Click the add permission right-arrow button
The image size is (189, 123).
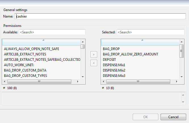[94, 54]
